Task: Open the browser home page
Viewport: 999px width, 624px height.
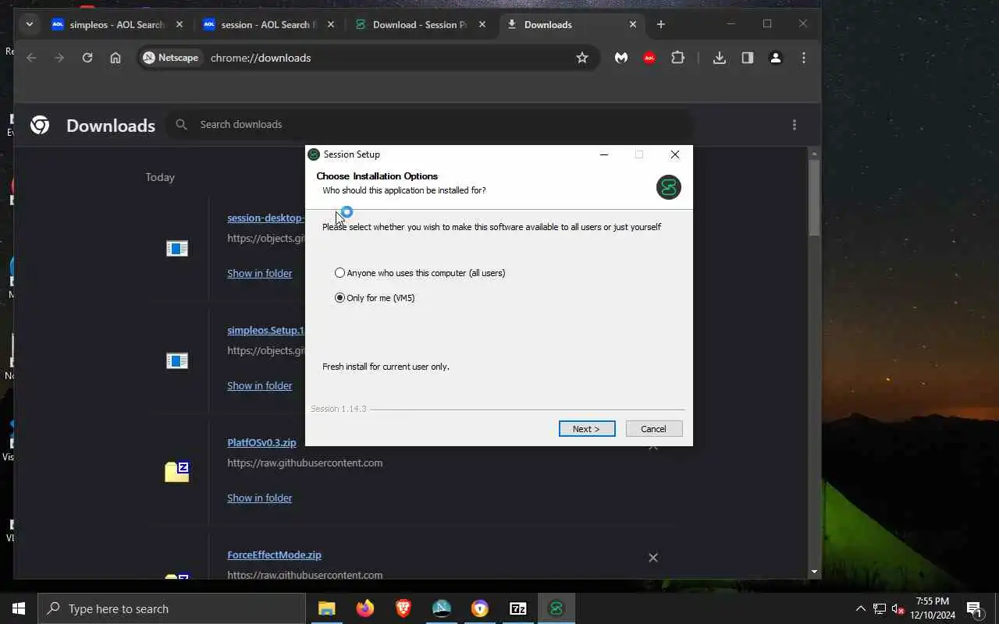Action: (x=116, y=58)
